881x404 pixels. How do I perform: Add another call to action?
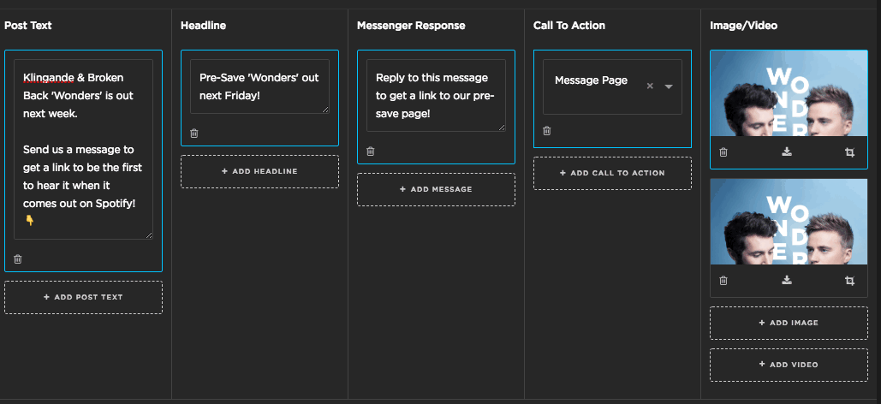612,173
